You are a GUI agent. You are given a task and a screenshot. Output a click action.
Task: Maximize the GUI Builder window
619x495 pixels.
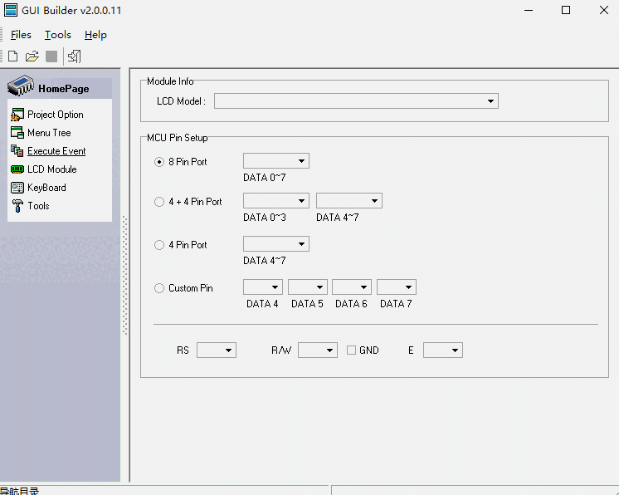point(566,10)
